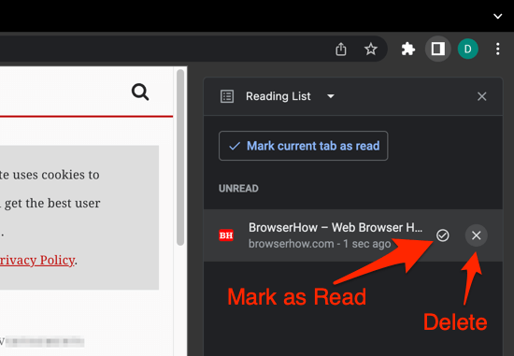Click the UNREAD section heading
Screen dimensions: 514x356
238,189
